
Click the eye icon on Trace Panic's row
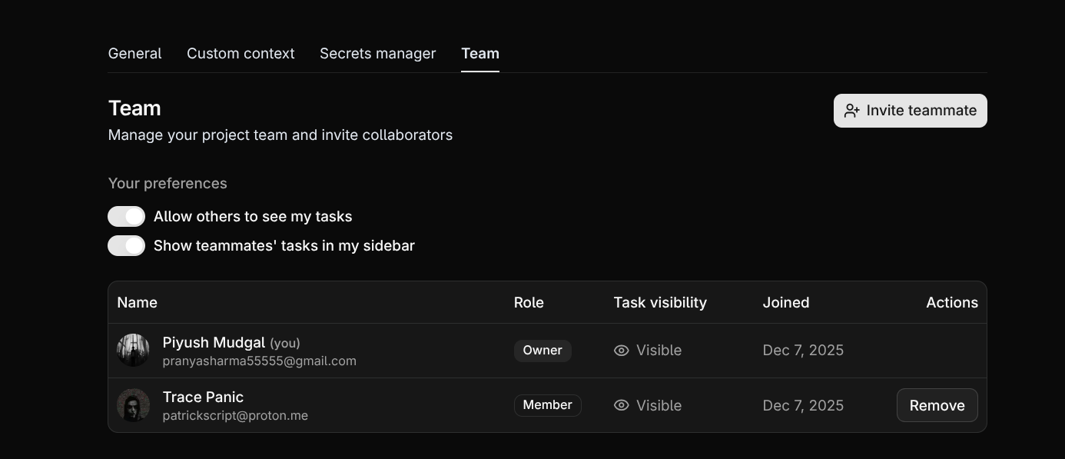[621, 405]
